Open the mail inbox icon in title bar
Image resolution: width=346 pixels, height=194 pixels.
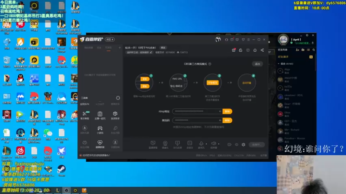click(x=232, y=40)
